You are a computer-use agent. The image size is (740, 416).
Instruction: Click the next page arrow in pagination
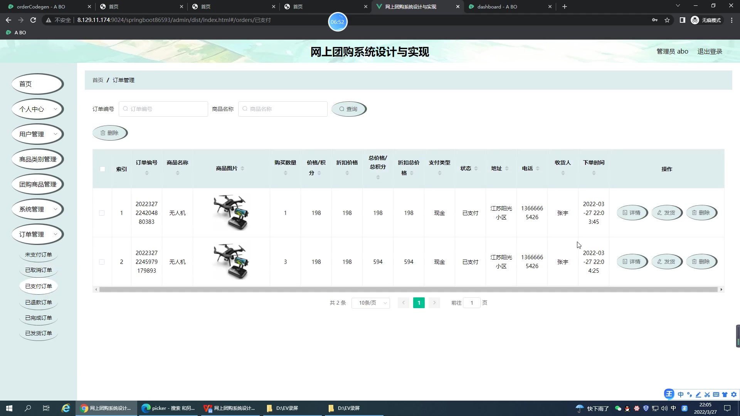point(434,303)
